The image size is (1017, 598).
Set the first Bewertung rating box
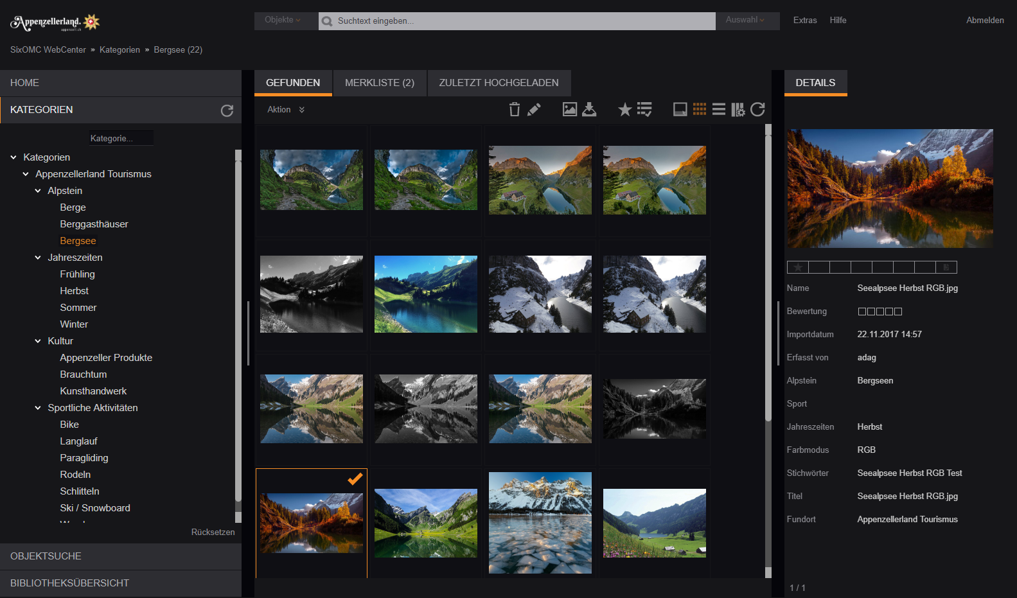[862, 312]
